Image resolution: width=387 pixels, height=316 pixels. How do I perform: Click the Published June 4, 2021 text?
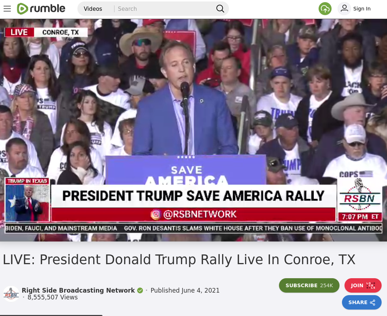tap(185, 290)
